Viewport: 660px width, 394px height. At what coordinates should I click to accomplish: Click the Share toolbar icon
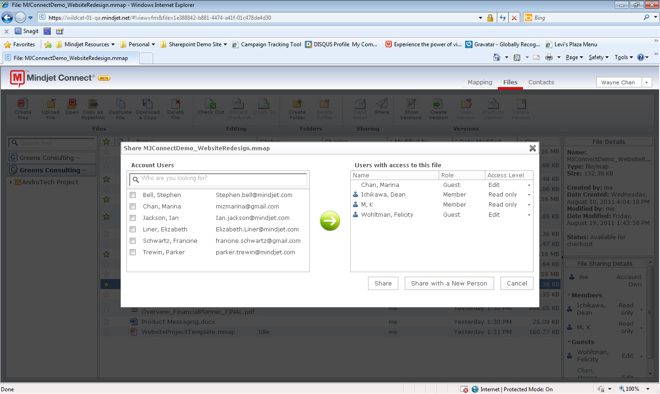pos(382,107)
